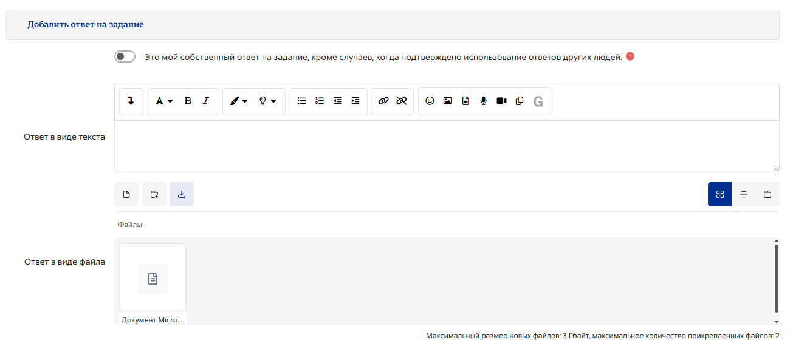
Task: Open the text color brush dropdown
Action: tap(239, 101)
